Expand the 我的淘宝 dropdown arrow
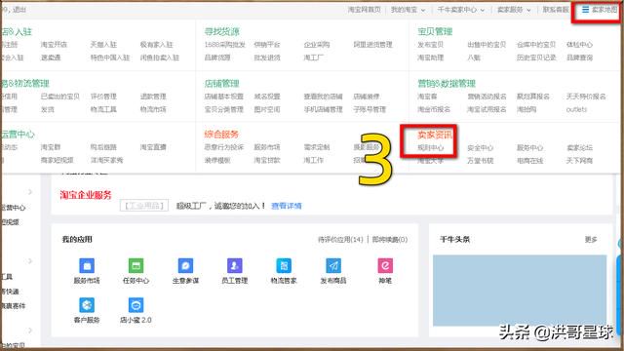This screenshot has height=351, width=624. pyautogui.click(x=423, y=10)
